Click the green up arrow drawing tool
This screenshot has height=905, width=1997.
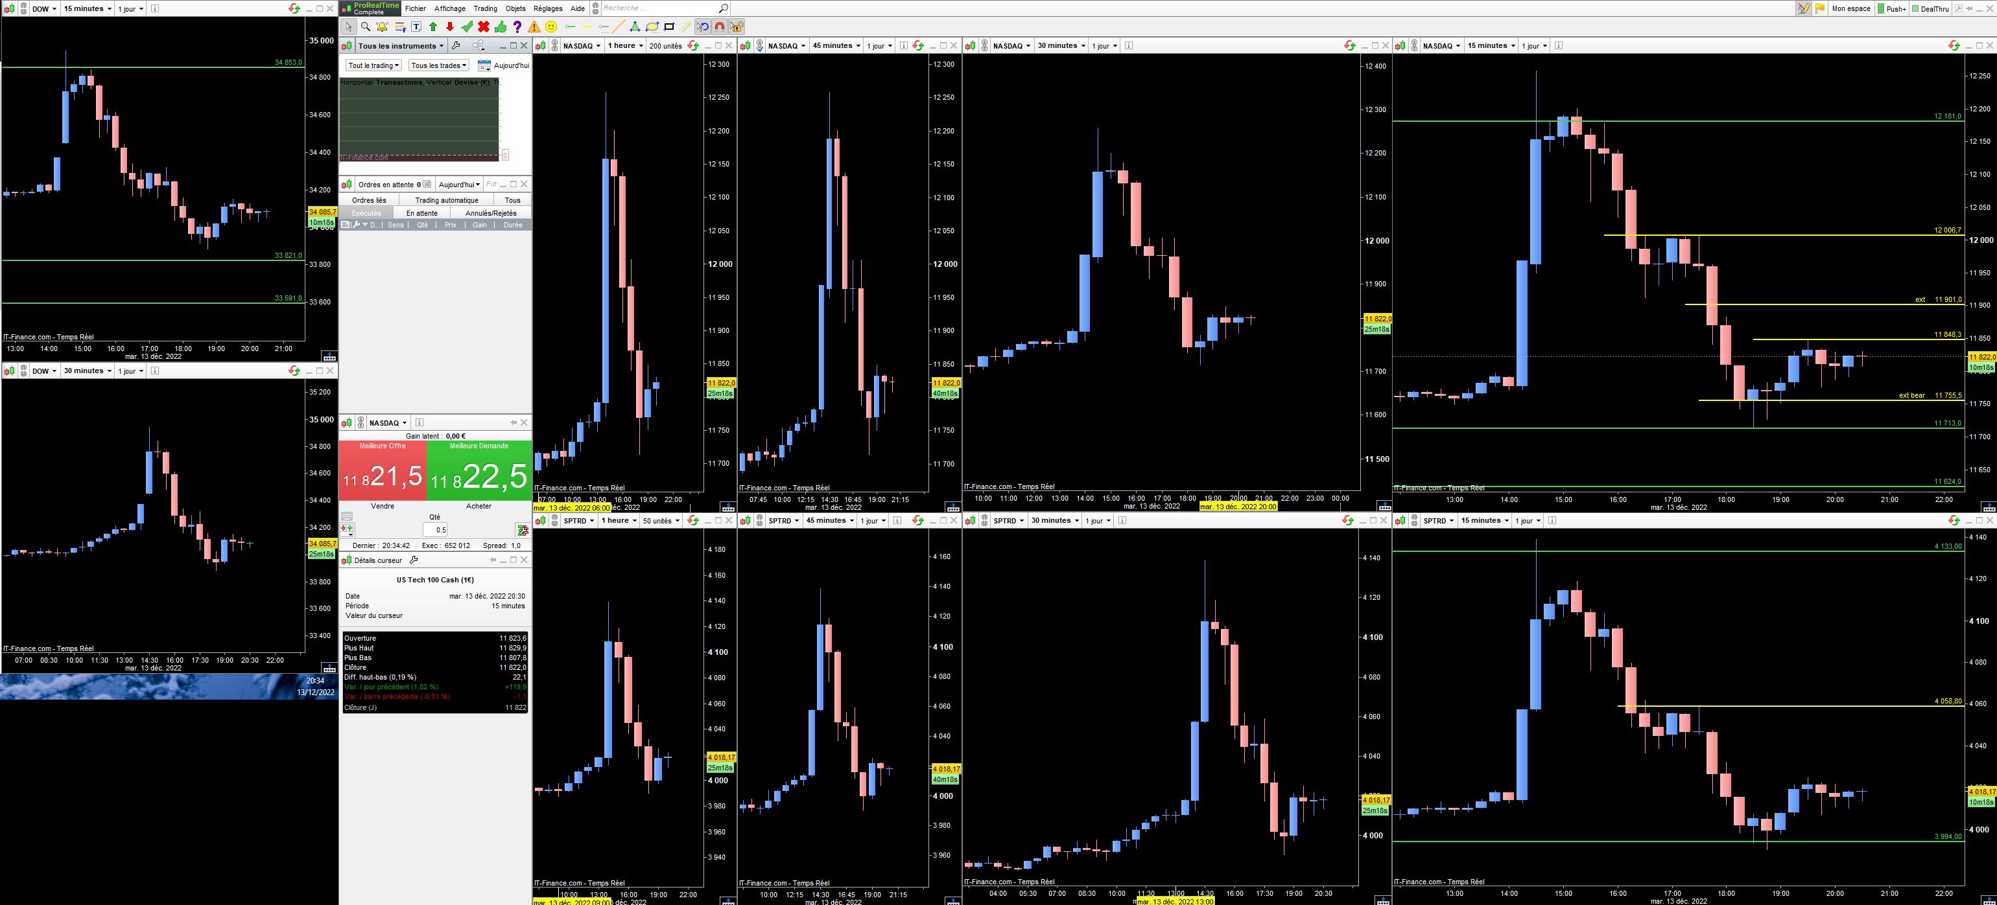(x=433, y=27)
